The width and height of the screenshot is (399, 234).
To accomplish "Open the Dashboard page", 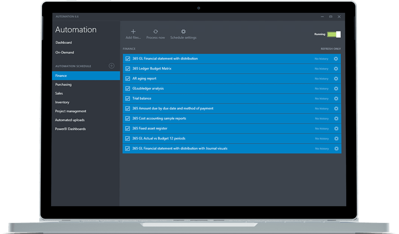I will coord(64,42).
